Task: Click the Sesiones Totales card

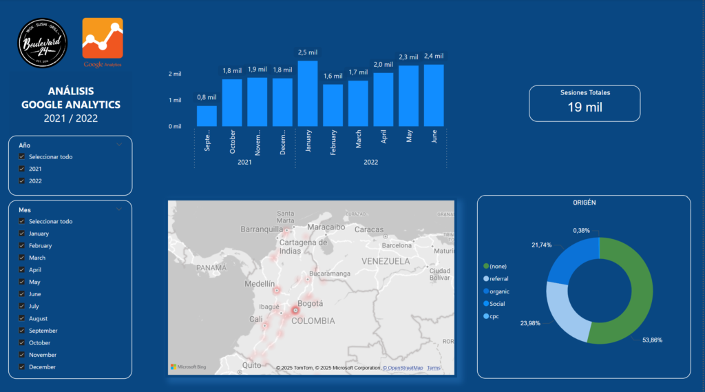Action: click(585, 103)
